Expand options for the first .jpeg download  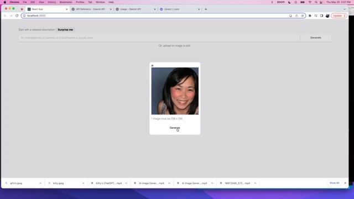coord(40,183)
